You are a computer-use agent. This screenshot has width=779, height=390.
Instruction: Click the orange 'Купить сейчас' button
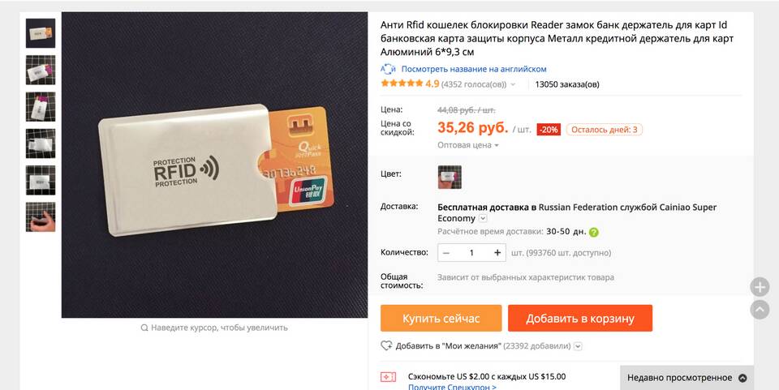click(x=441, y=318)
